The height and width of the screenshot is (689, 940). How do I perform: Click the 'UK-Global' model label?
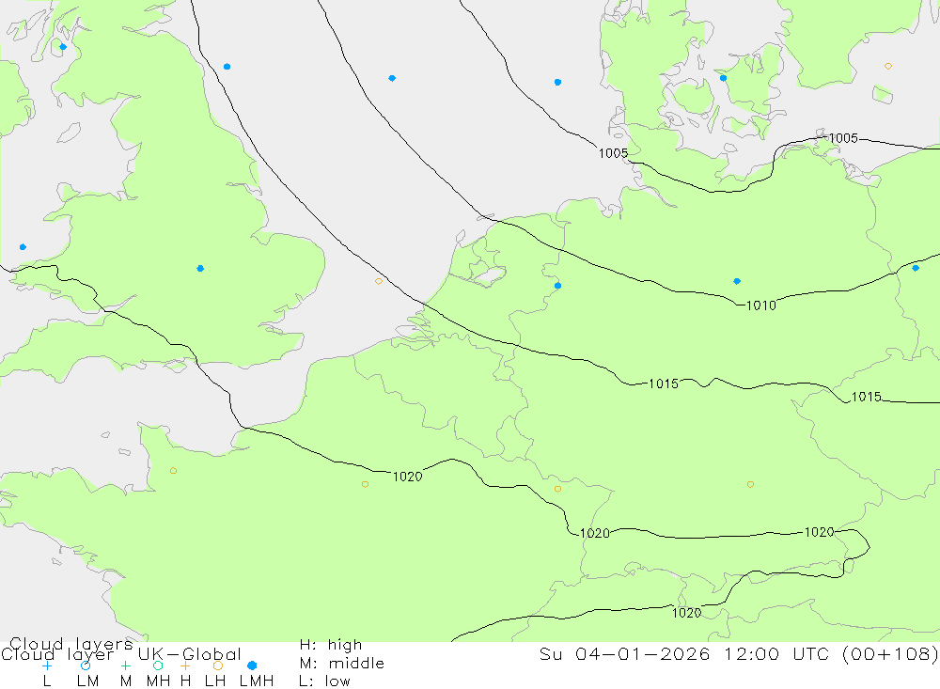pos(190,654)
